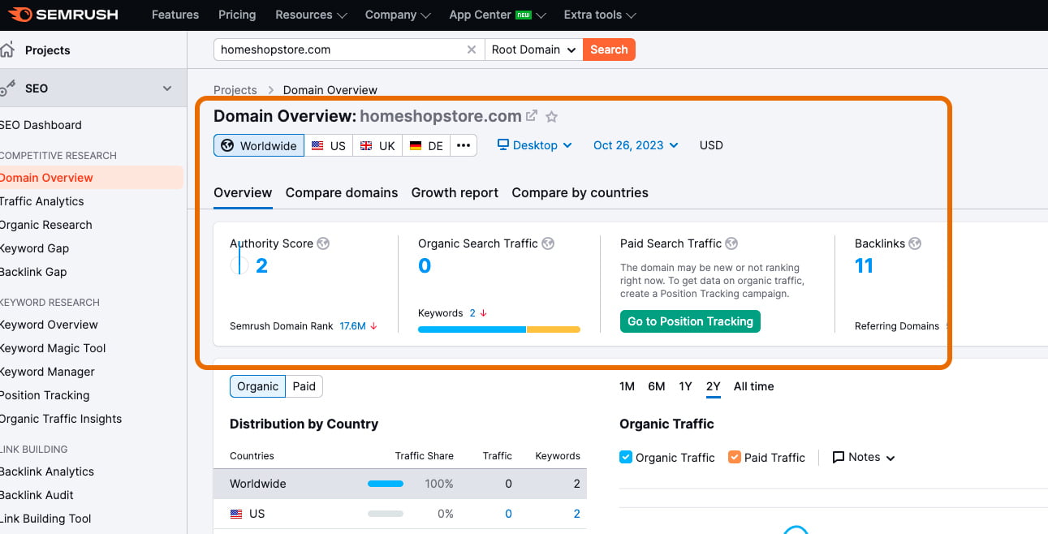The height and width of the screenshot is (534, 1048).
Task: Open the Backlinks count 11
Action: coord(864,265)
